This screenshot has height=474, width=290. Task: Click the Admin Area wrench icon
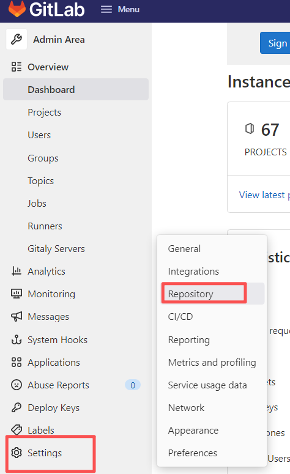coord(17,39)
